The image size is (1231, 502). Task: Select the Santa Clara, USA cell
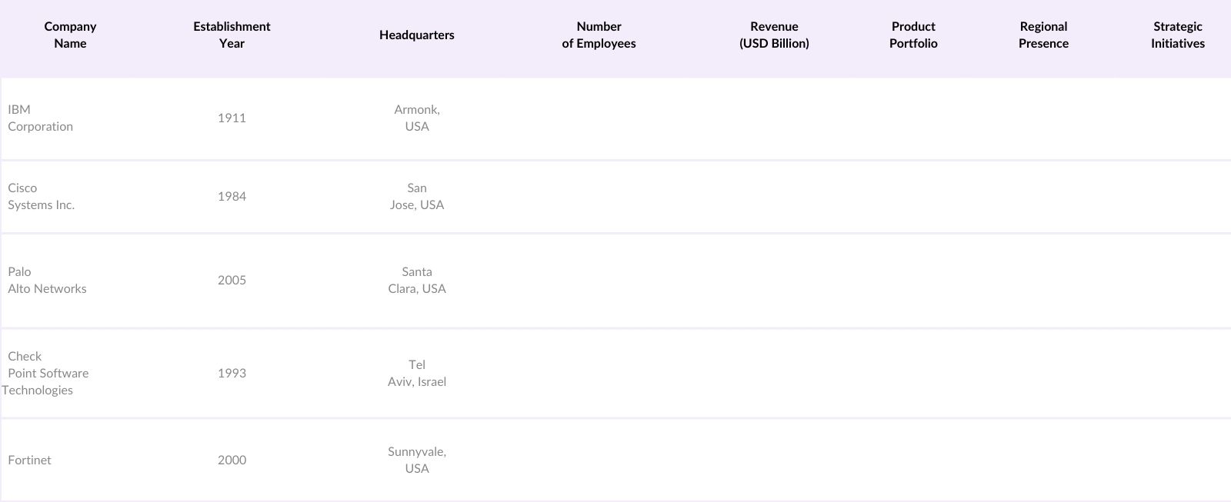point(417,280)
